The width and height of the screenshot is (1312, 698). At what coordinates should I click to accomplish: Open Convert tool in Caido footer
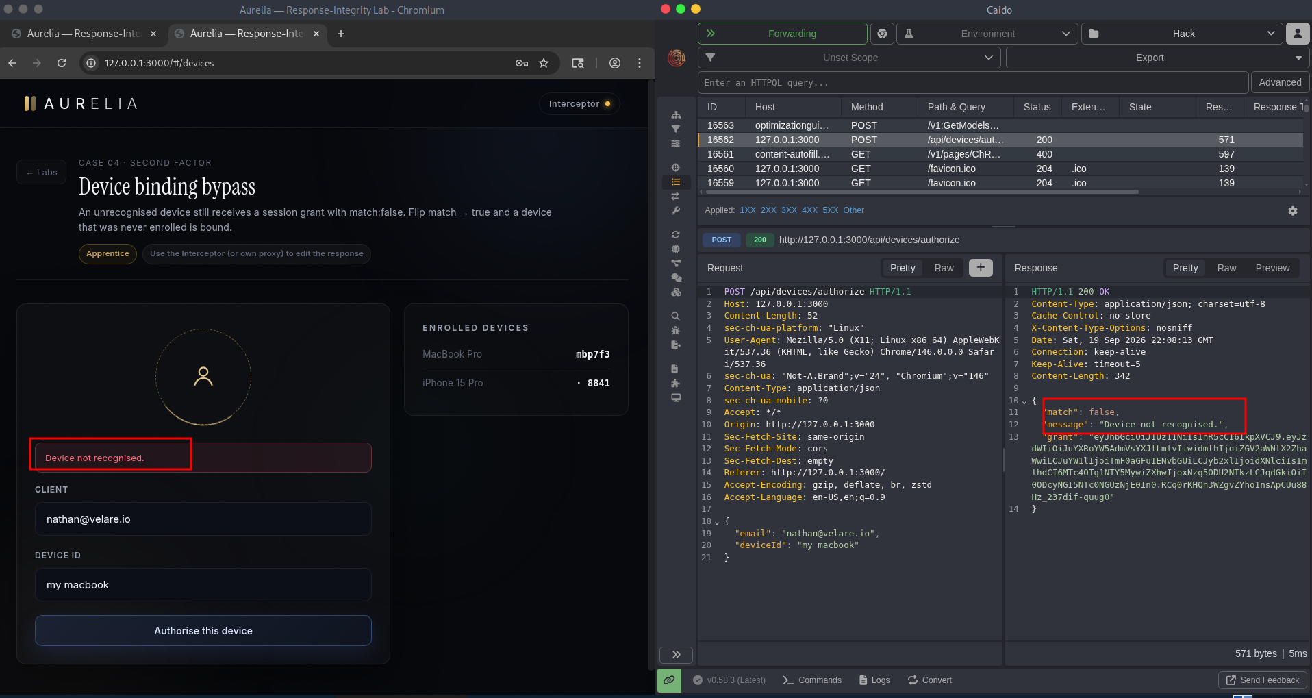pyautogui.click(x=930, y=680)
